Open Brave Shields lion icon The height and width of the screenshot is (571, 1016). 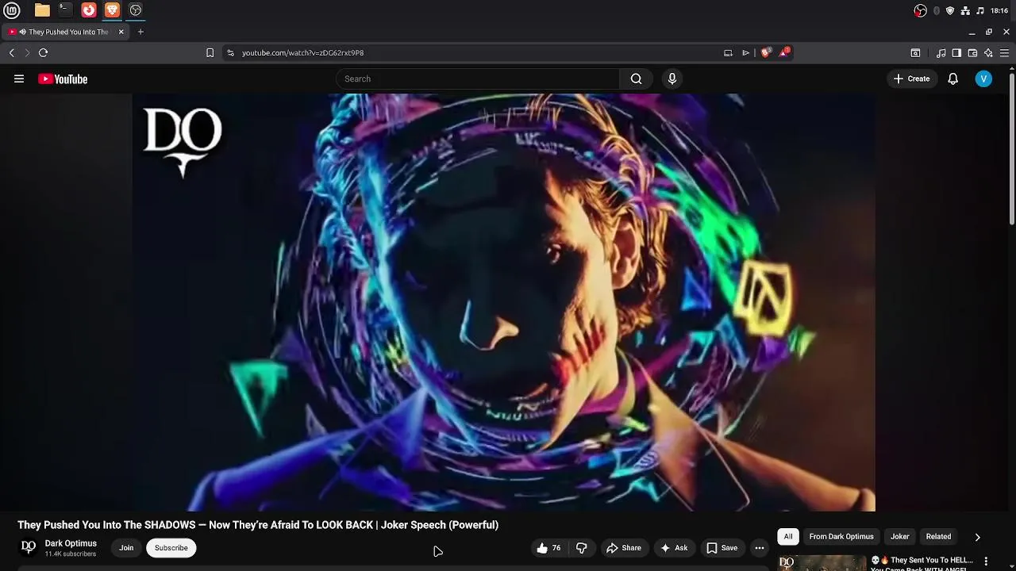tap(765, 52)
